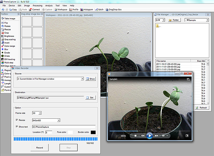This screenshot has width=214, height=156.
Task: Click the Record button
Action: [x=39, y=147]
